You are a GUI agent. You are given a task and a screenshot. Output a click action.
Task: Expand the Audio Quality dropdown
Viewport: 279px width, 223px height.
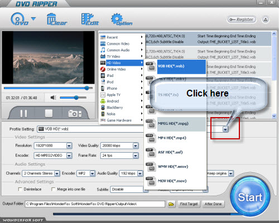pyautogui.click(x=140, y=173)
